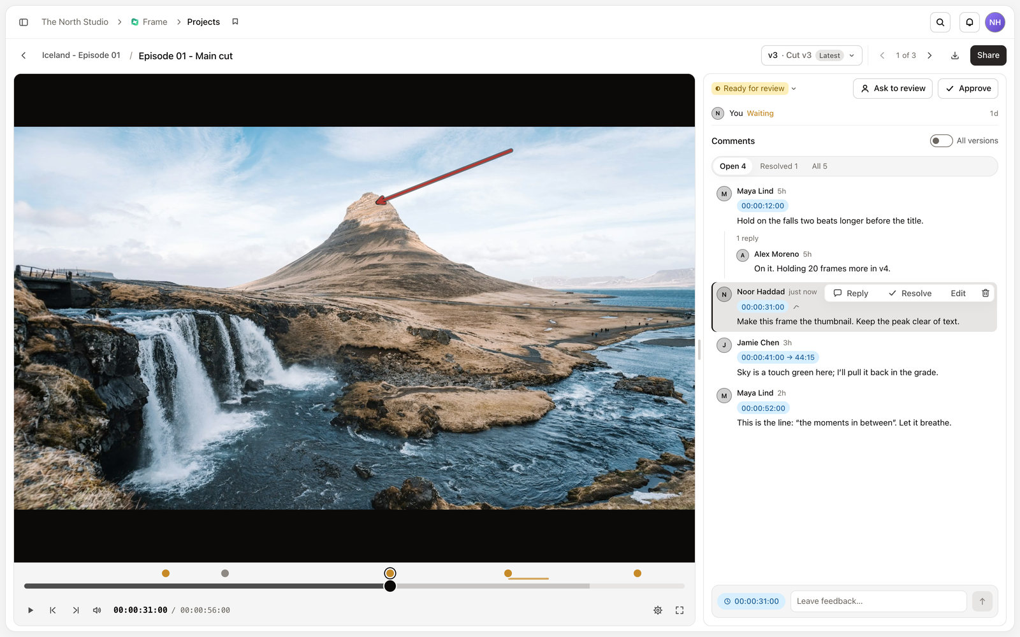Open the v3 Cut v3 version dropdown
Viewport: 1020px width, 637px height.
coord(812,55)
